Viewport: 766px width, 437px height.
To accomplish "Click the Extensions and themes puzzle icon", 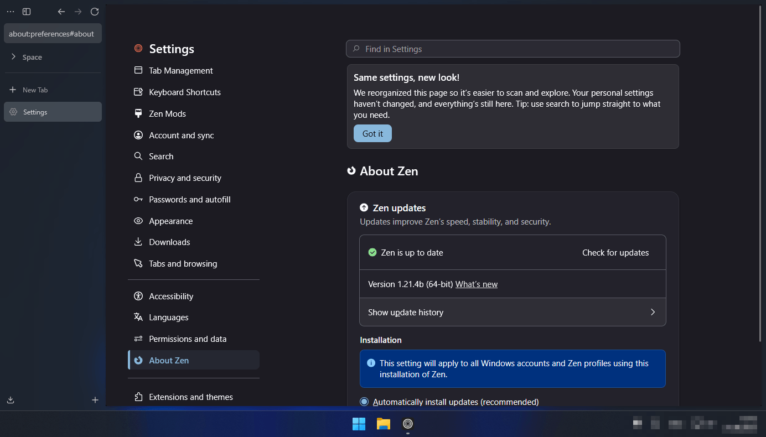I will click(138, 397).
